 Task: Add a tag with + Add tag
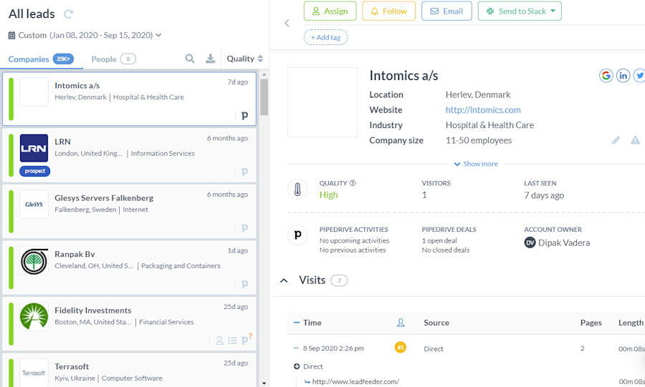pos(325,37)
